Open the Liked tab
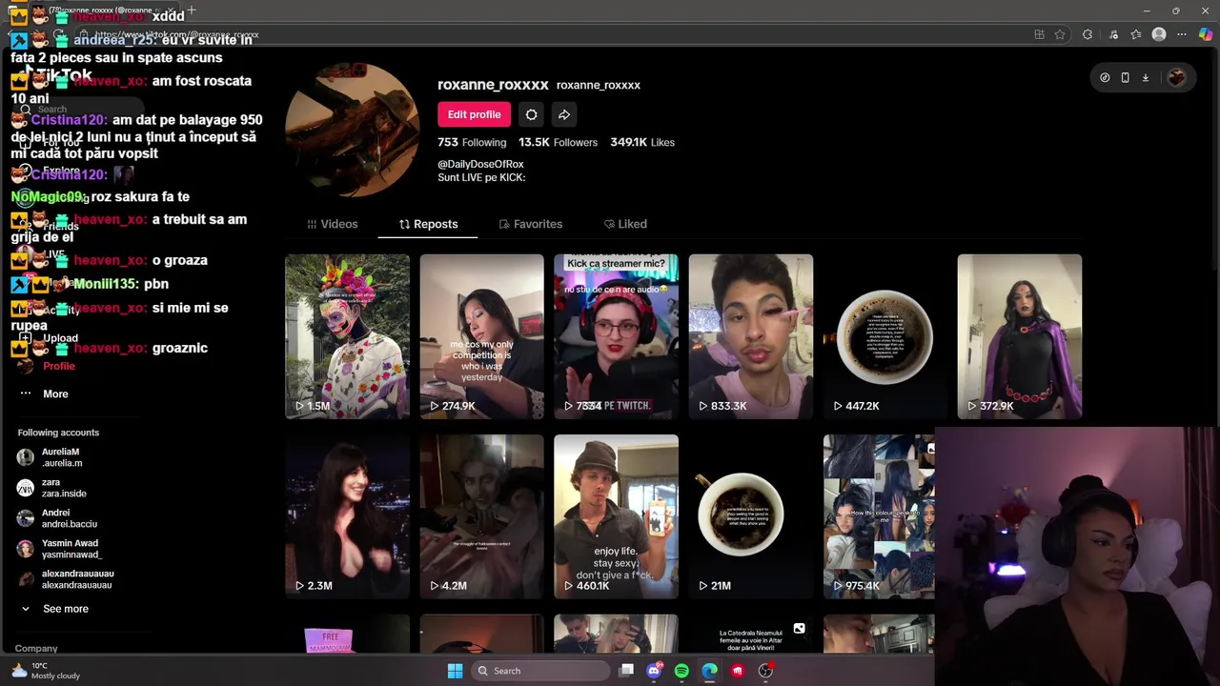The image size is (1220, 686). (625, 224)
